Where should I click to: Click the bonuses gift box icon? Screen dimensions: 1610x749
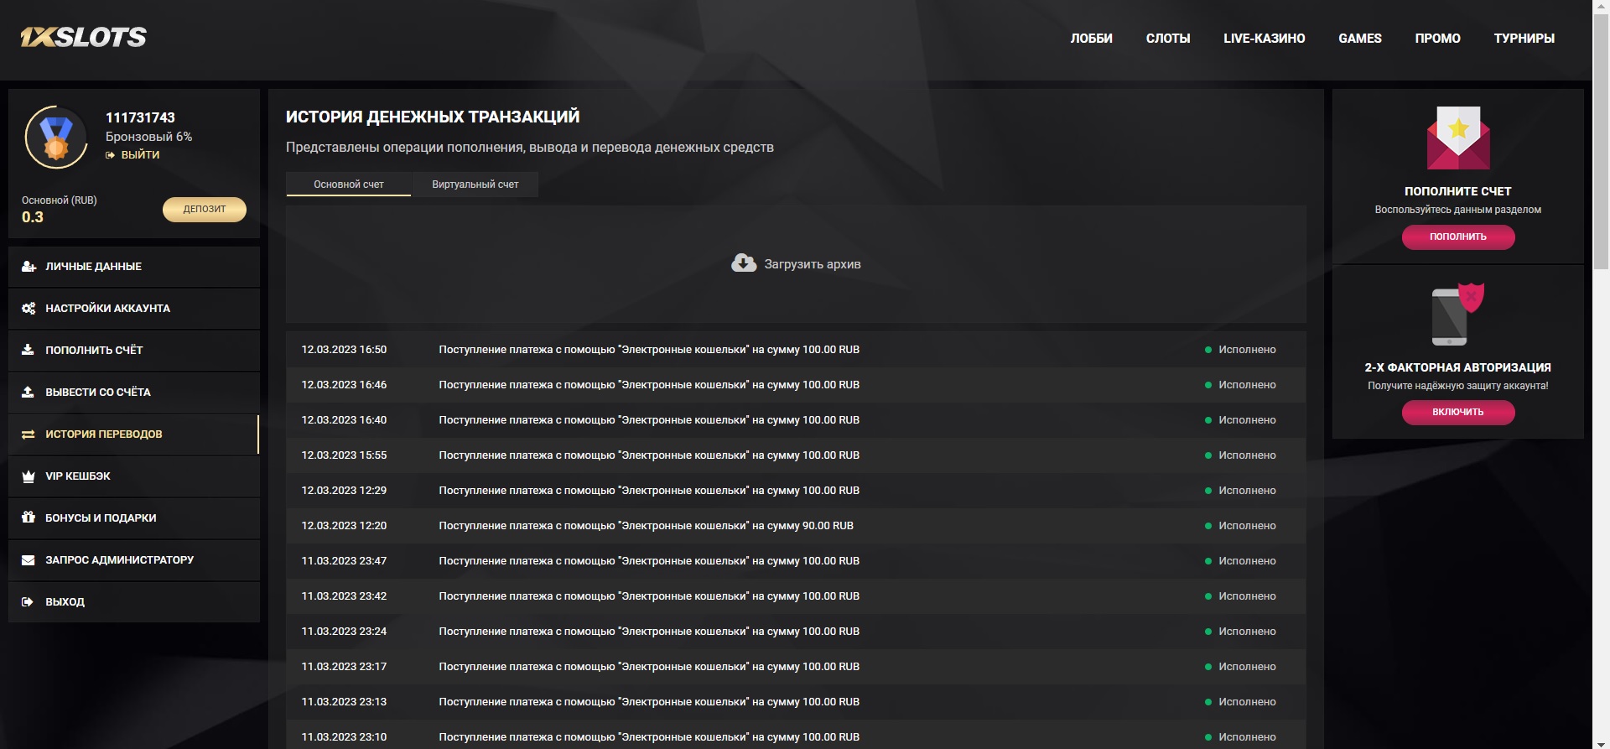29,518
